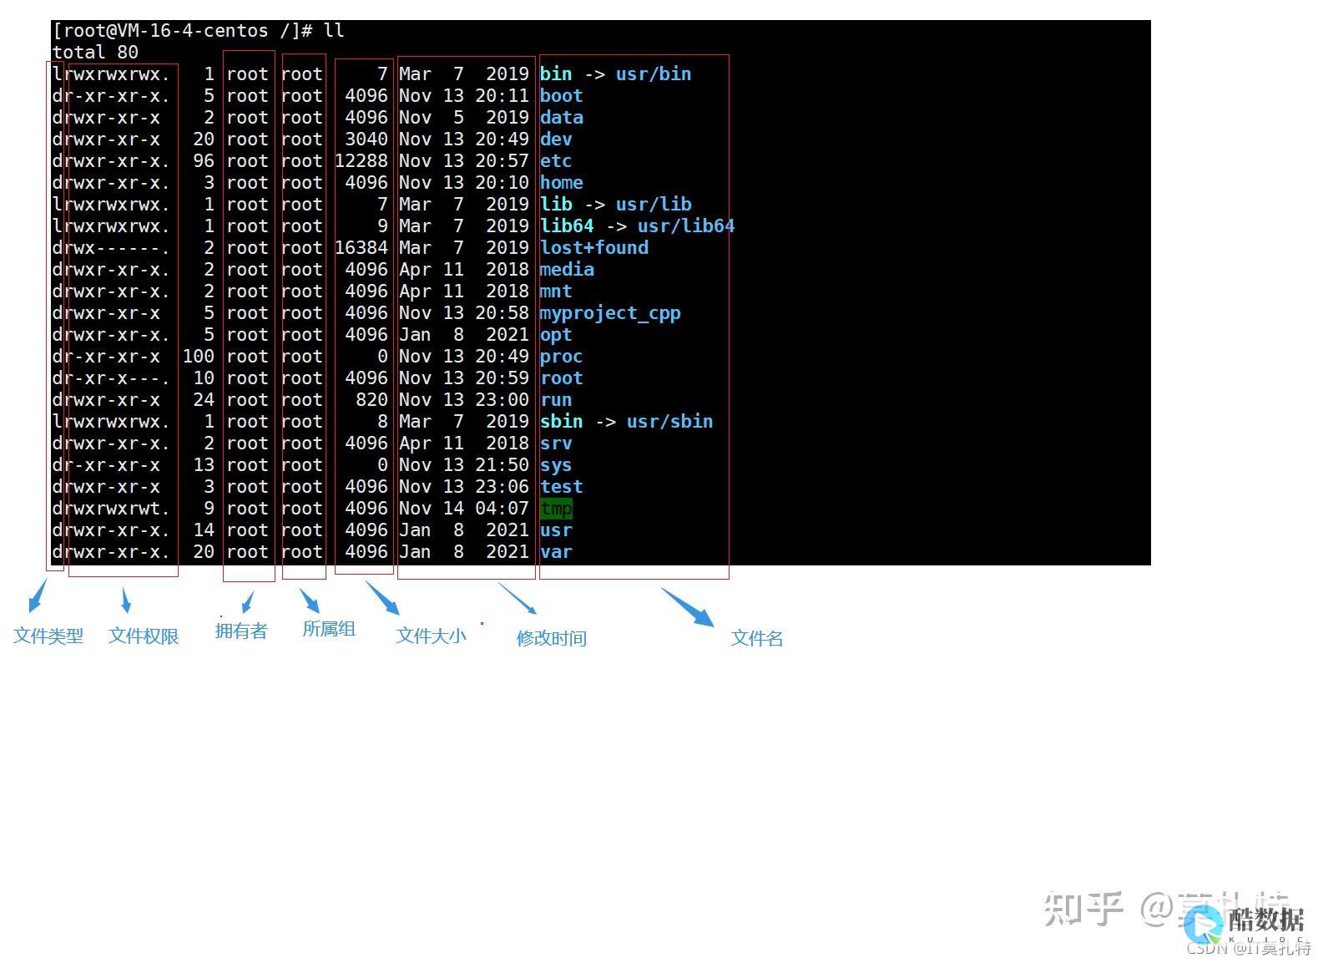
Task: Click the 'var' directory name
Action: click(556, 552)
